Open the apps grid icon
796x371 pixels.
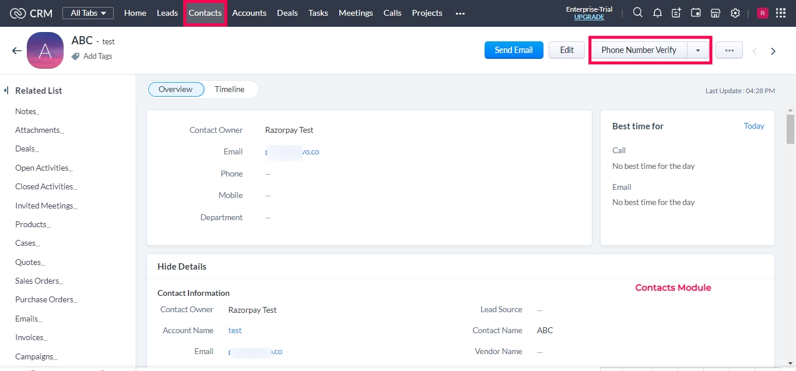[x=781, y=13]
